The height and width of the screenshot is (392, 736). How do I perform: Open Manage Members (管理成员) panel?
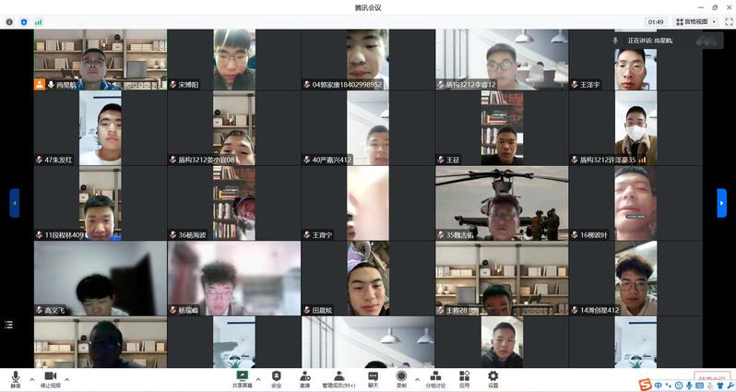338,378
